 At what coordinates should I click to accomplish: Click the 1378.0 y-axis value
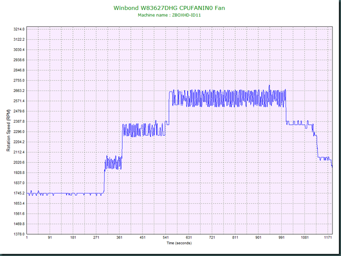(x=19, y=234)
